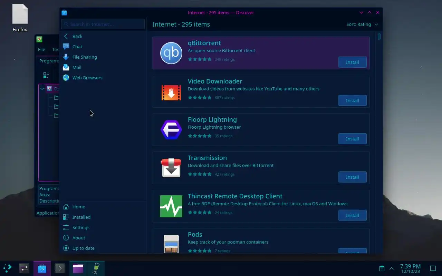Click the qBittorrent title text
Image resolution: width=442 pixels, height=276 pixels.
pyautogui.click(x=204, y=43)
